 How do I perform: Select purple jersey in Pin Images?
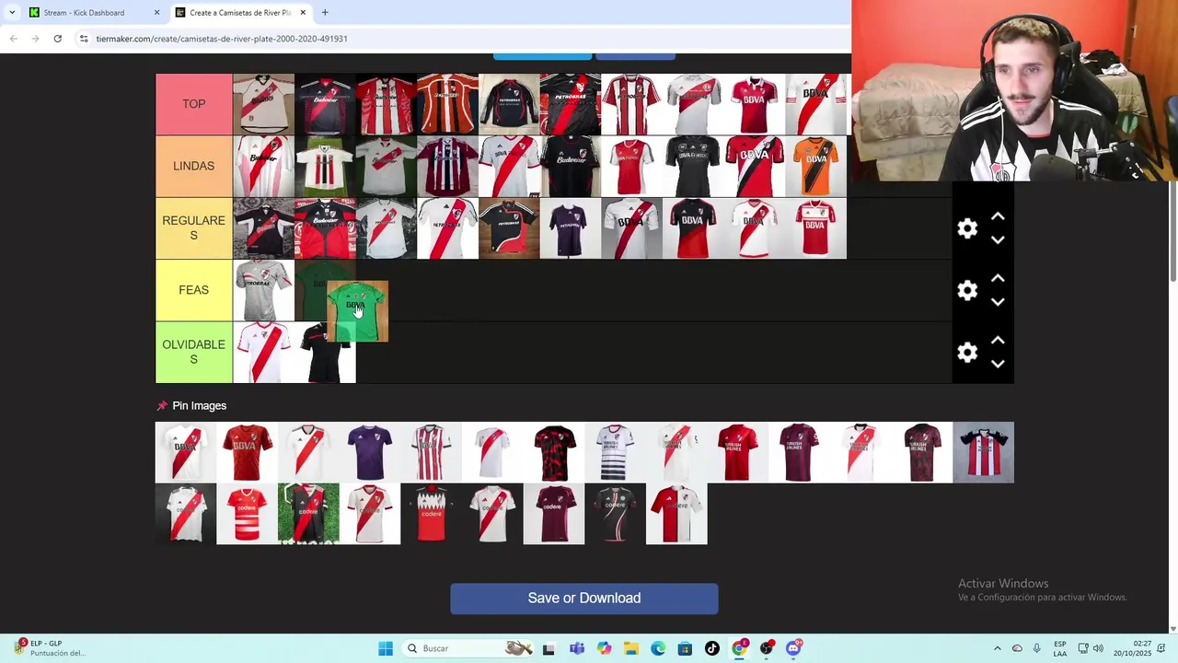(370, 452)
